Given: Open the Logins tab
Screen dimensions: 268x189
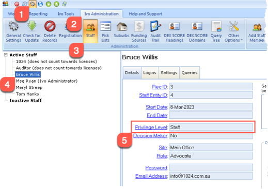Looking at the screenshot, I should tap(150, 73).
